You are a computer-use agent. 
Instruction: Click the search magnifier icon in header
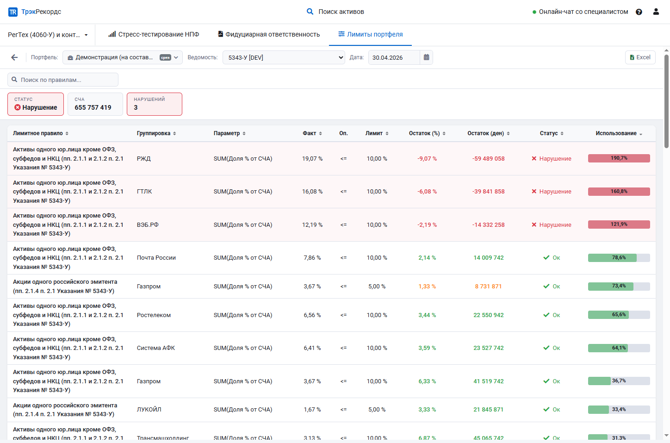click(310, 12)
